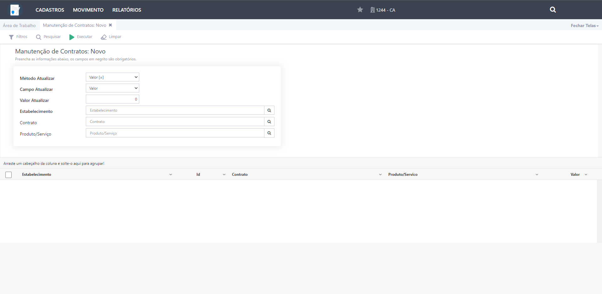The height and width of the screenshot is (294, 602).
Task: Open the Estabelecimento column menu chevron
Action: pyautogui.click(x=171, y=175)
